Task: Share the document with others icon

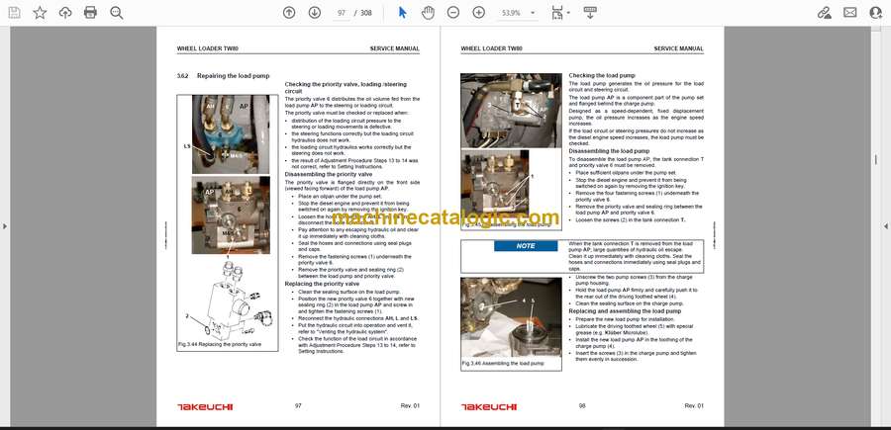Action: coord(876,13)
